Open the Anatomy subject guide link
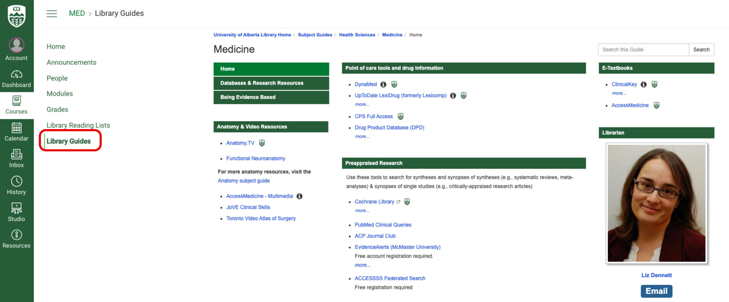 tap(244, 181)
